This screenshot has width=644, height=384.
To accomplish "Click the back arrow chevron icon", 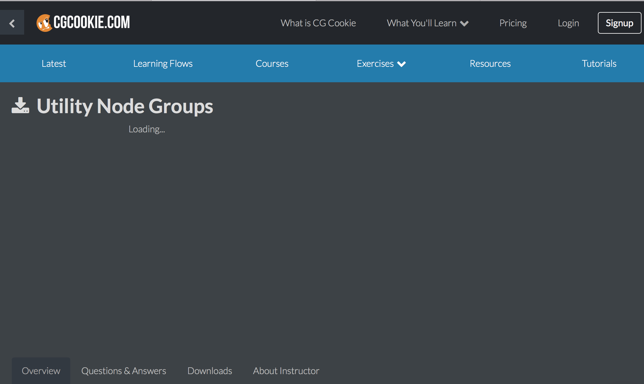I will (12, 23).
